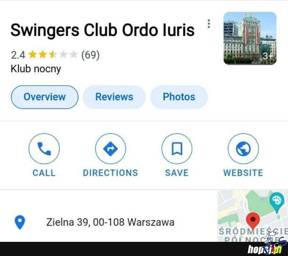Click the WEBSITE text label
Image resolution: width=288 pixels, height=256 pixels.
click(243, 173)
